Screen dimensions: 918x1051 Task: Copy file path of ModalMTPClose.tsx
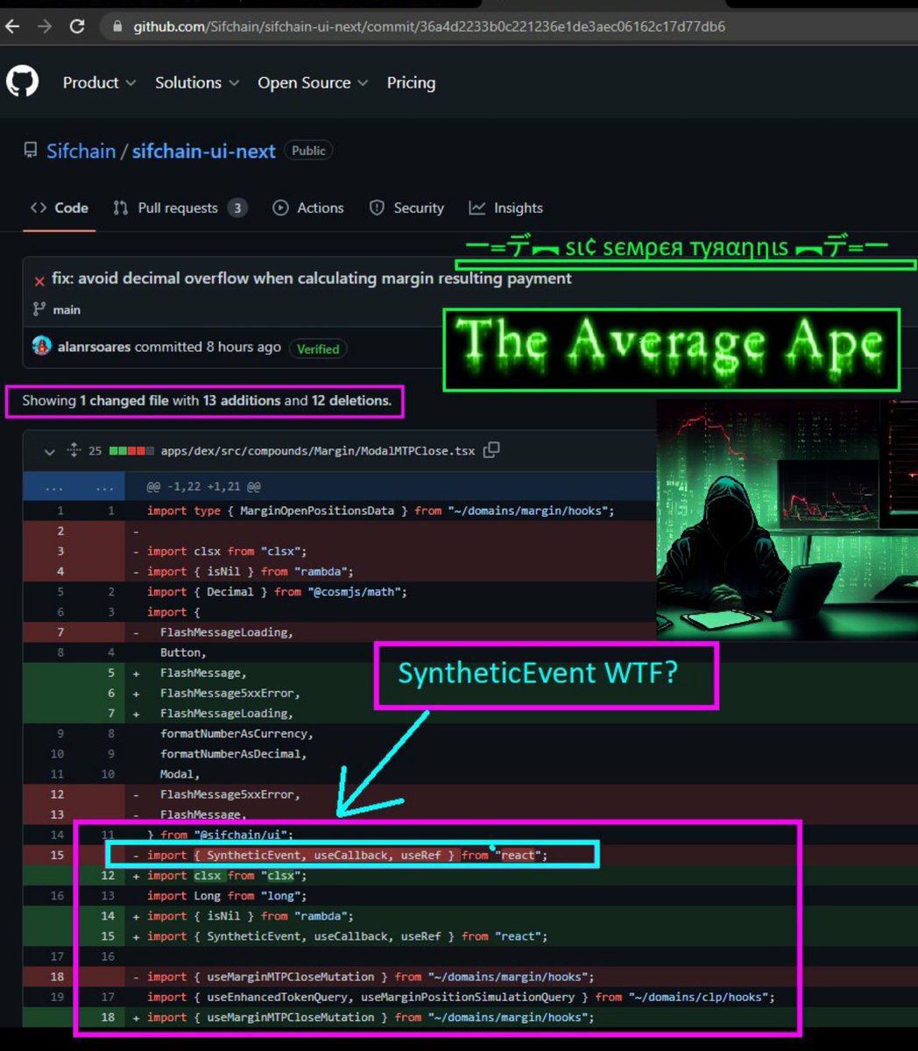point(491,450)
